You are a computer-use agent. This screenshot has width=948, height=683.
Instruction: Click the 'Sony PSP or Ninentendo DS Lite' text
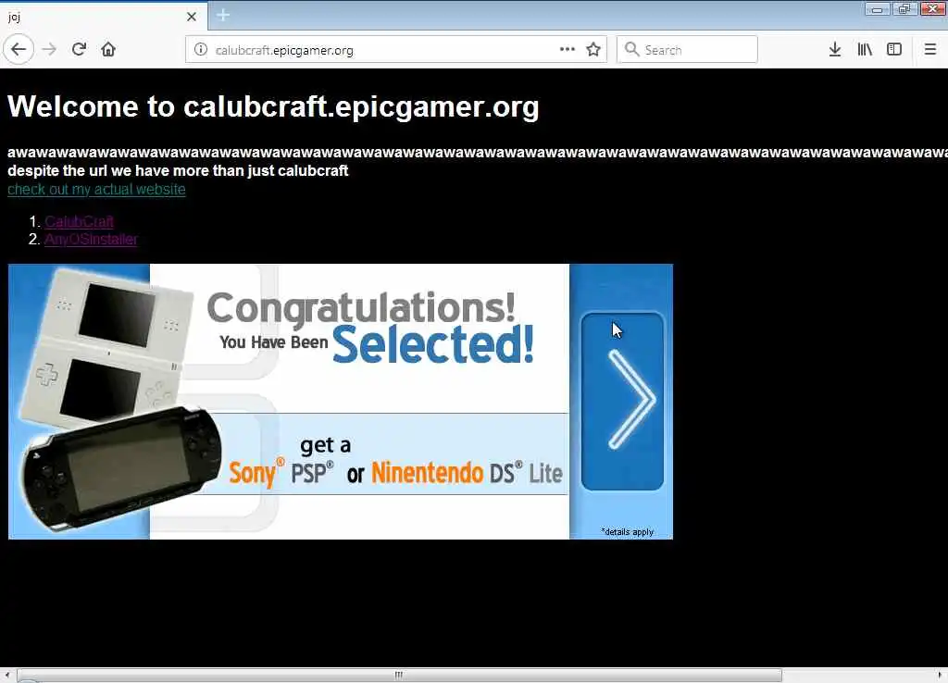point(395,473)
